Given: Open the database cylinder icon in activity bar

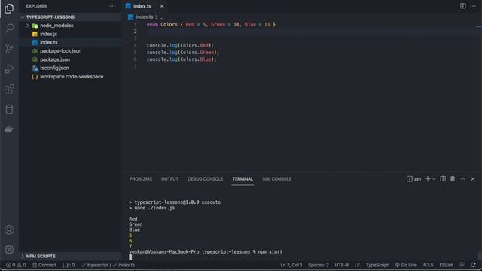Looking at the screenshot, I should pos(9,109).
